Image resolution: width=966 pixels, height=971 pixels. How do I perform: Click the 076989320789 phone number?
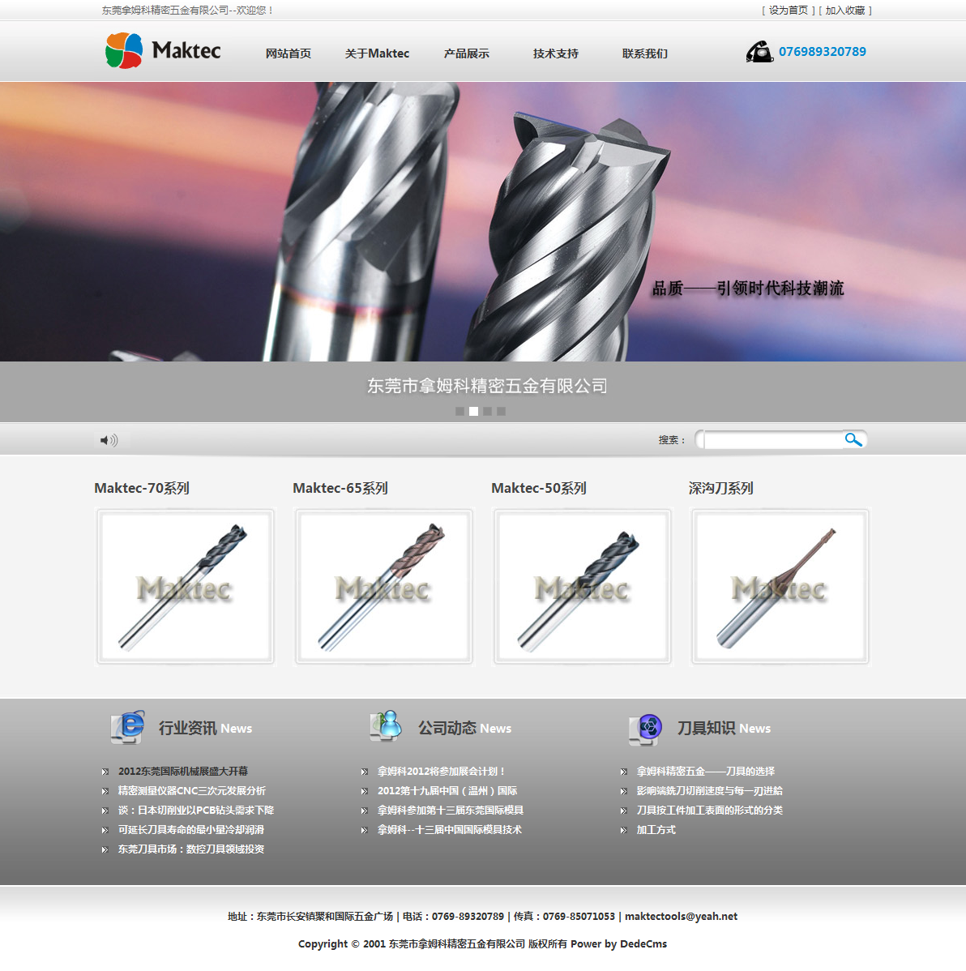[x=823, y=52]
